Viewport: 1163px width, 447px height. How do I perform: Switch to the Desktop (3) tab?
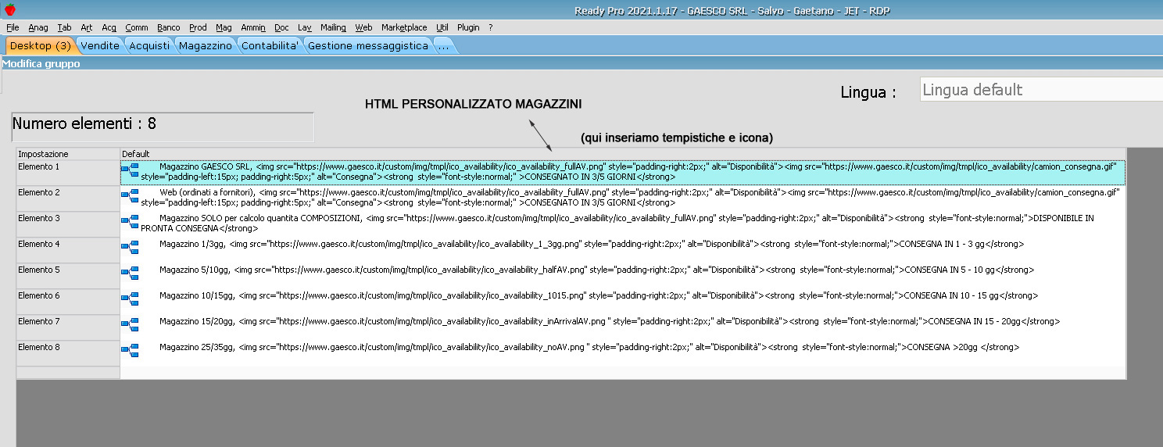tap(41, 46)
